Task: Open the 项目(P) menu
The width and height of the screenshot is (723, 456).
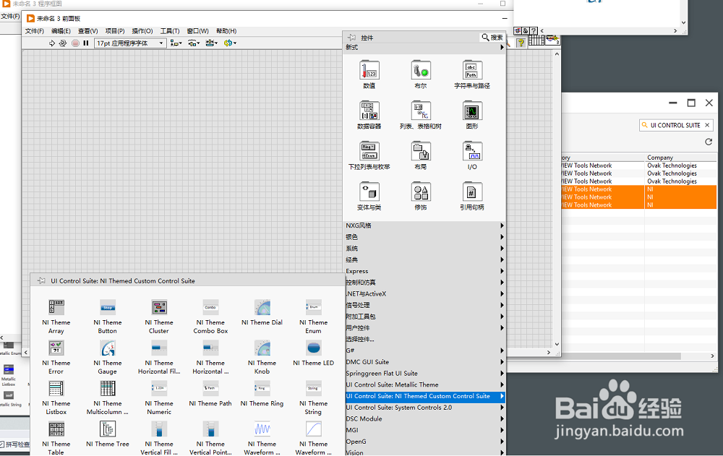Action: [x=115, y=31]
